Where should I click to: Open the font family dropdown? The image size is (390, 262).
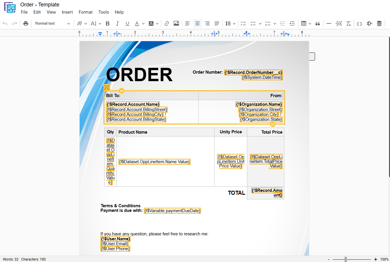(82, 23)
